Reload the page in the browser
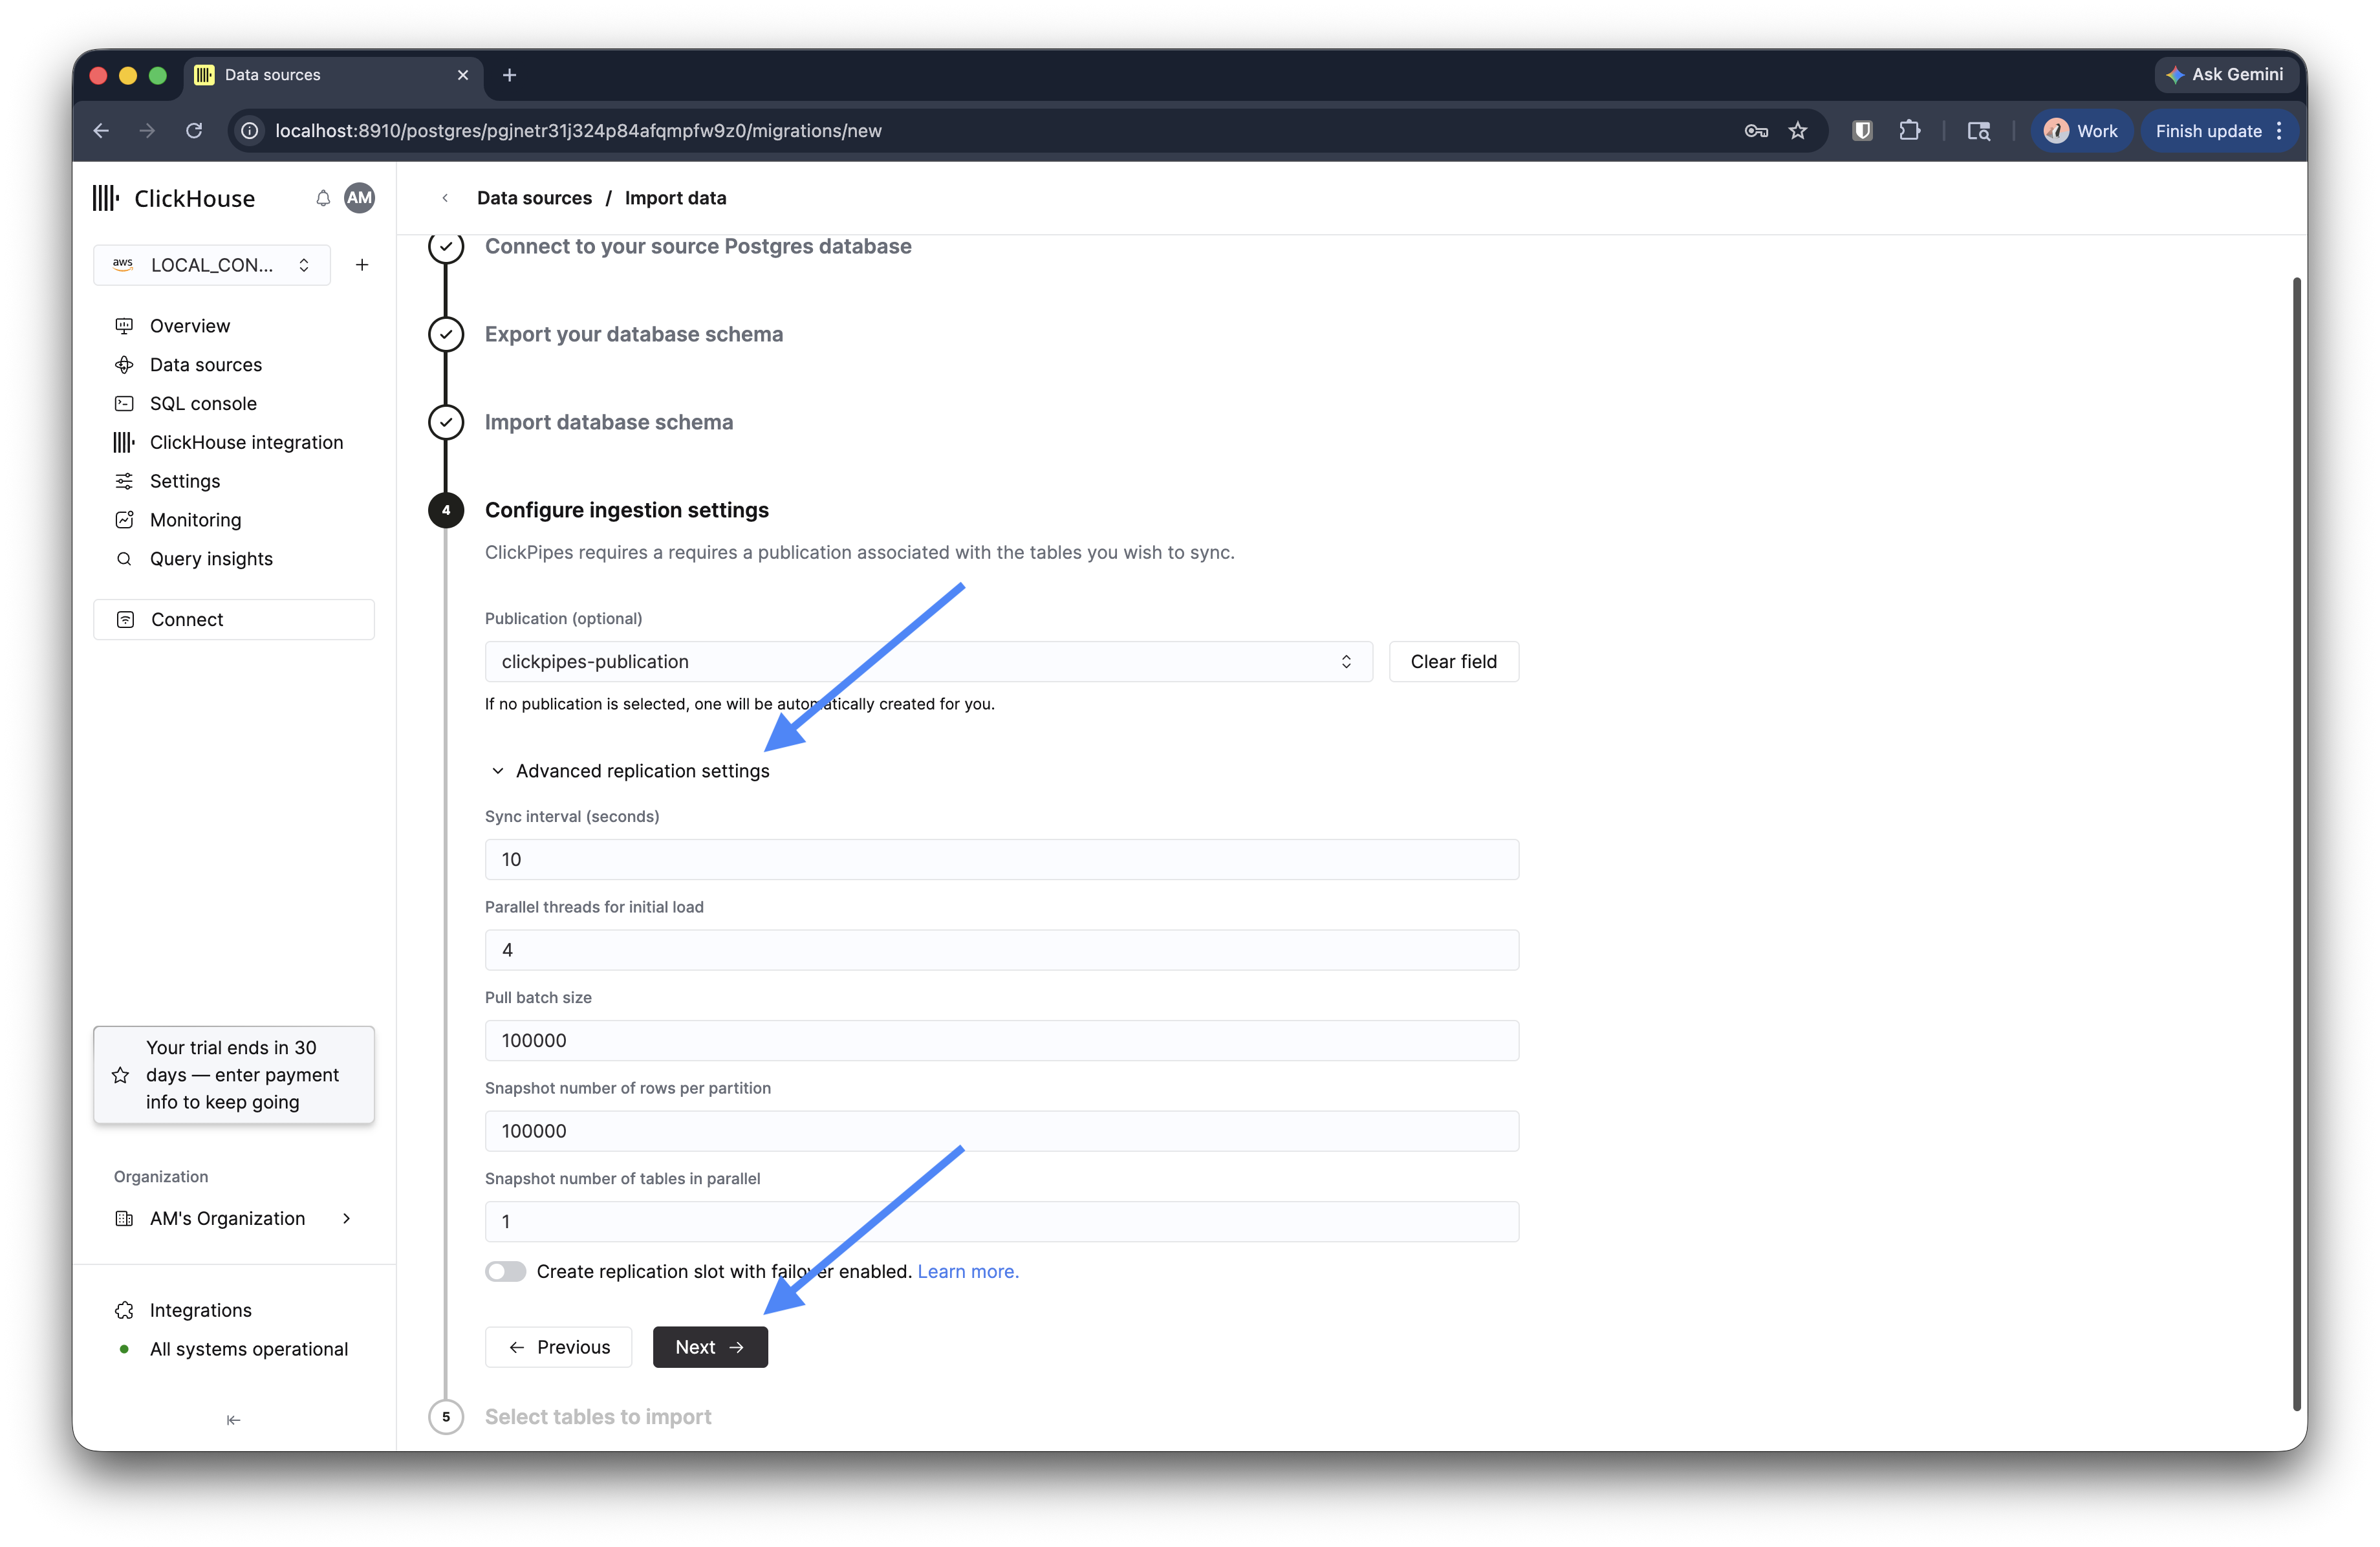 pyautogui.click(x=194, y=131)
